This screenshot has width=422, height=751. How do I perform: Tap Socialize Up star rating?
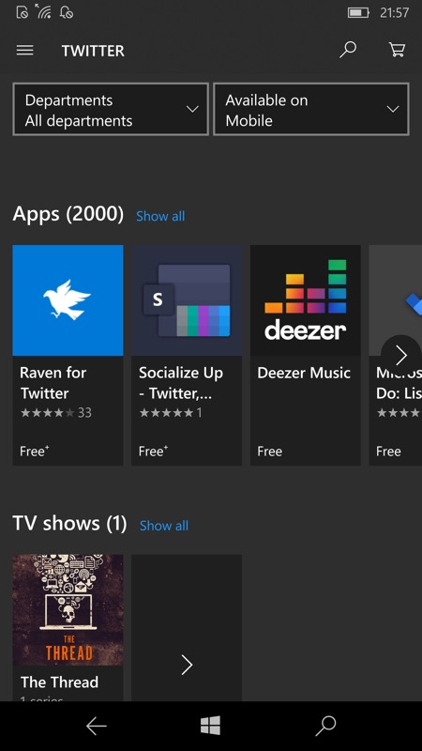click(171, 412)
